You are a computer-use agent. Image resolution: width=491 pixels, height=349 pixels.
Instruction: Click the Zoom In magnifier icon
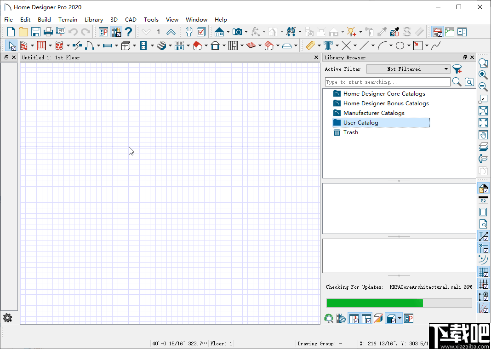(x=483, y=75)
